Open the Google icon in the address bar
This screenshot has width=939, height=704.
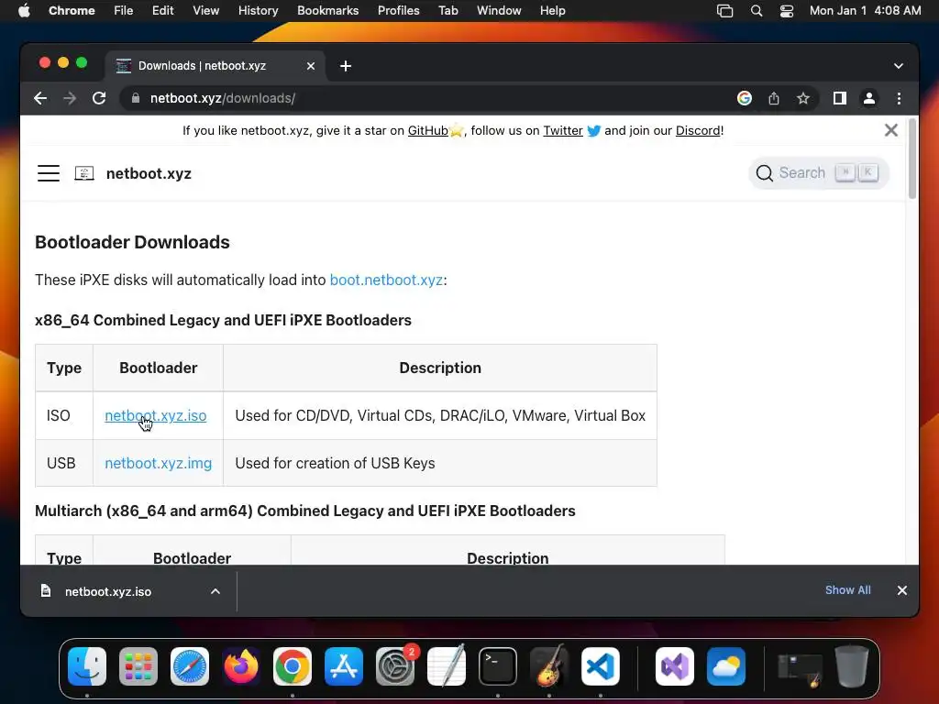pos(745,98)
